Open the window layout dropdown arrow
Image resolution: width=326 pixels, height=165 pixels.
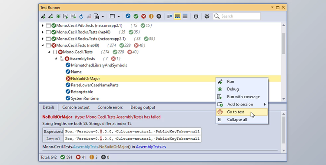119,16
